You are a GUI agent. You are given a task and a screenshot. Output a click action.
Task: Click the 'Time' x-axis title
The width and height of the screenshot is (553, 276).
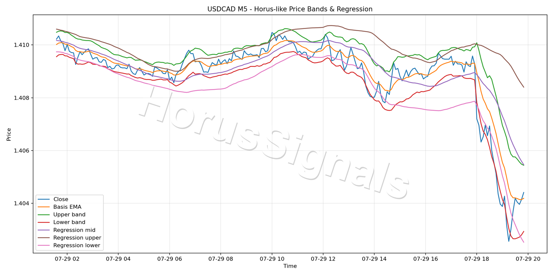[290, 266]
